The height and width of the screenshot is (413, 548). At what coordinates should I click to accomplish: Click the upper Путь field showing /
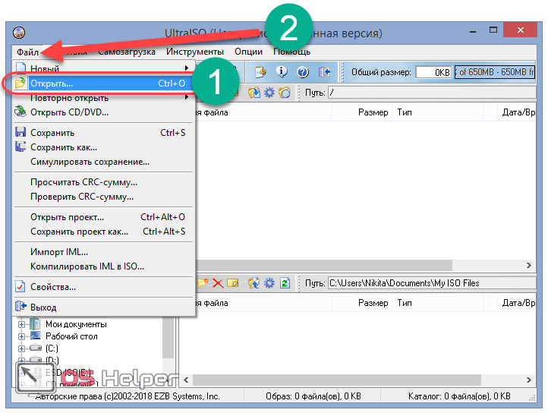pyautogui.click(x=432, y=93)
